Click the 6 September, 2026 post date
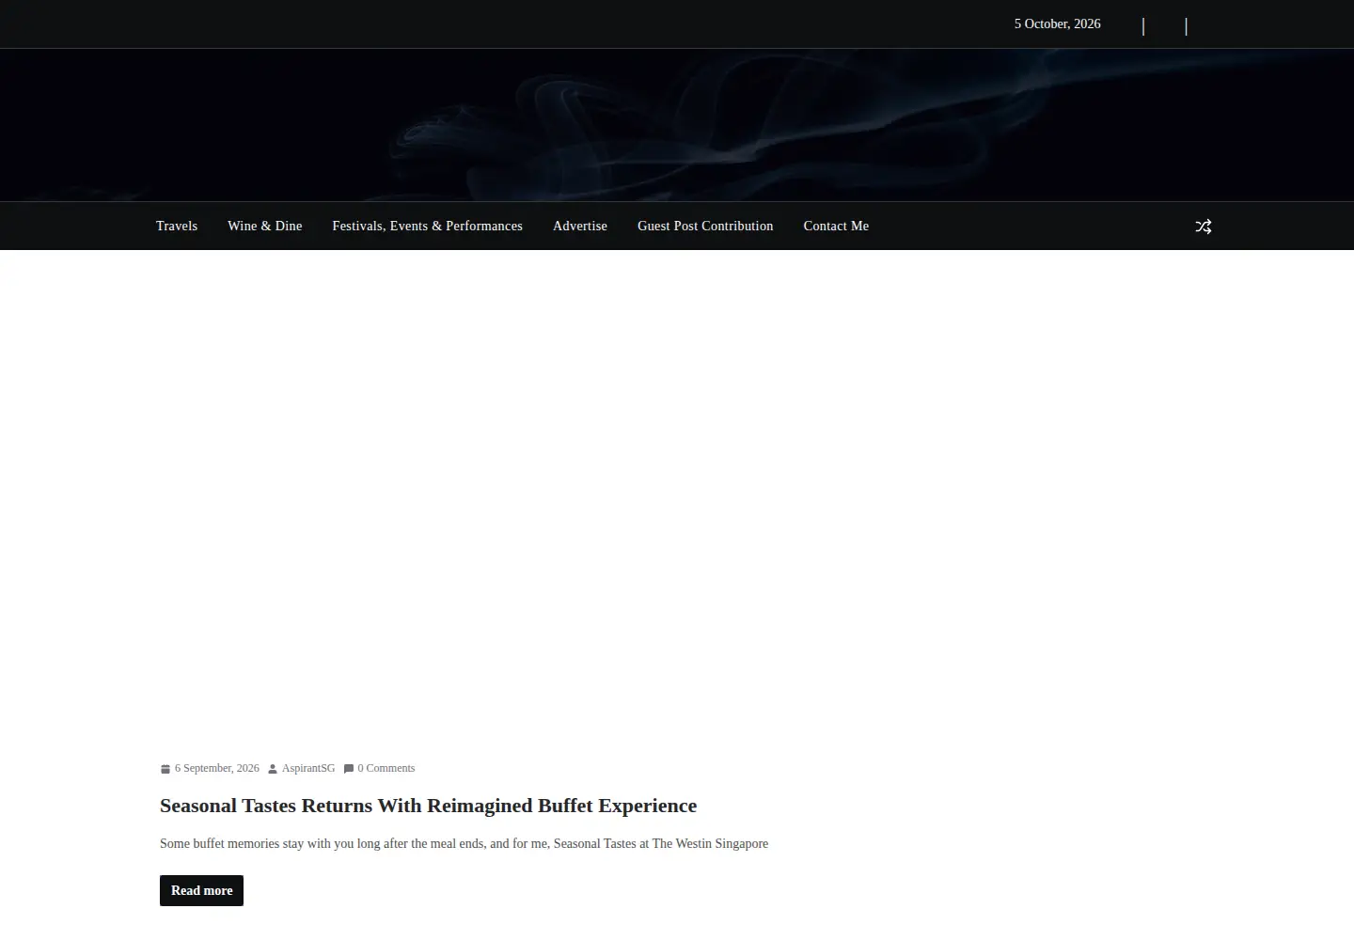1354x940 pixels. coord(216,768)
